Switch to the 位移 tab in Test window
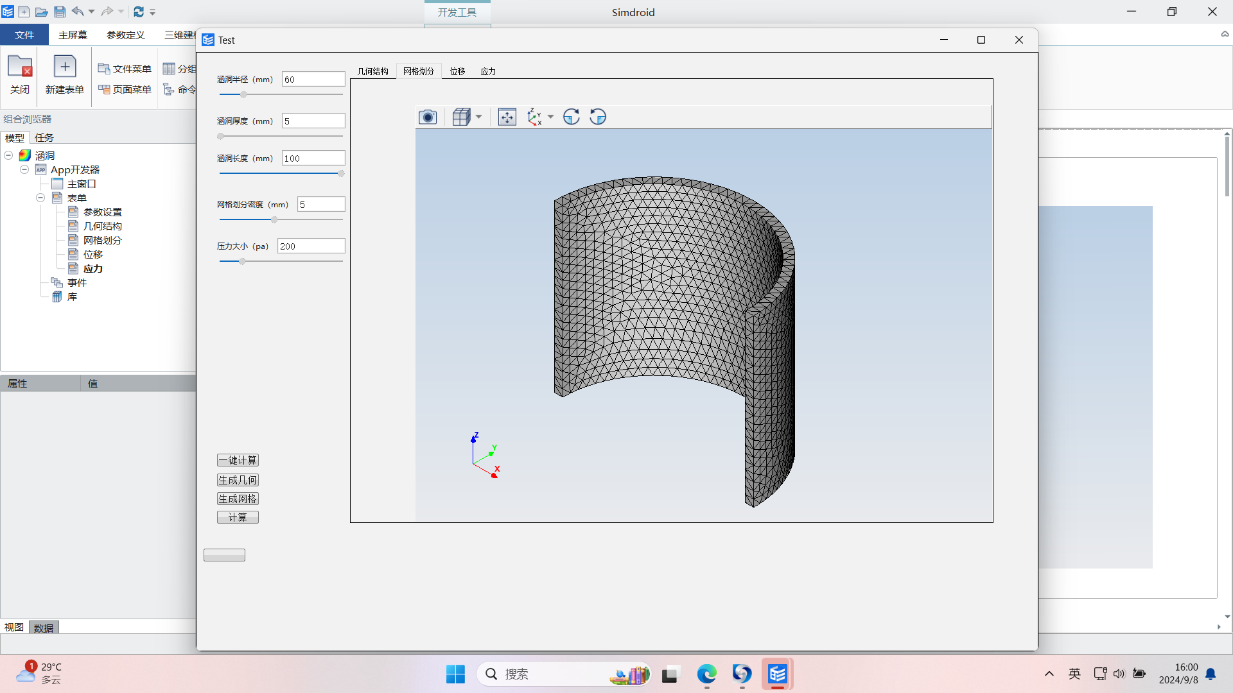1233x693 pixels. tap(457, 71)
